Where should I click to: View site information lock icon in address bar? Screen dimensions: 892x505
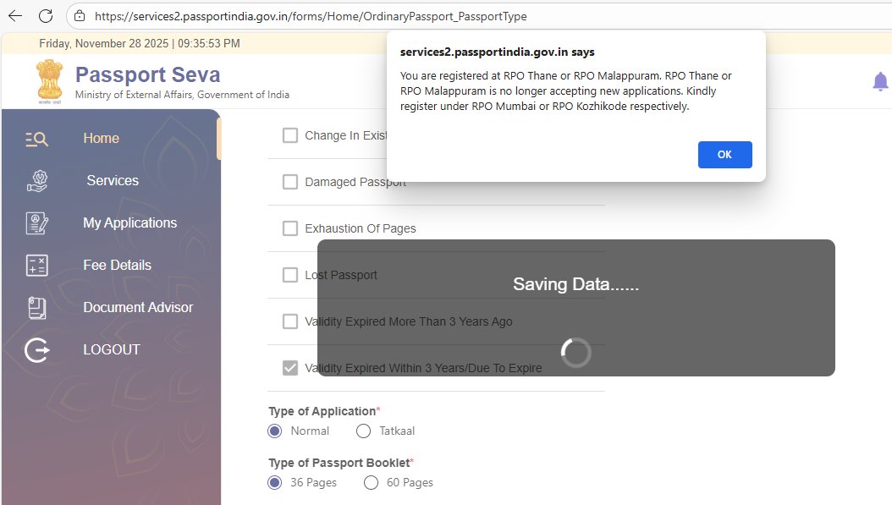pyautogui.click(x=80, y=16)
